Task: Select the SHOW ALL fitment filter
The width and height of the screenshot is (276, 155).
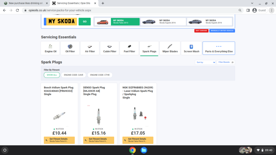Action: click(x=52, y=75)
